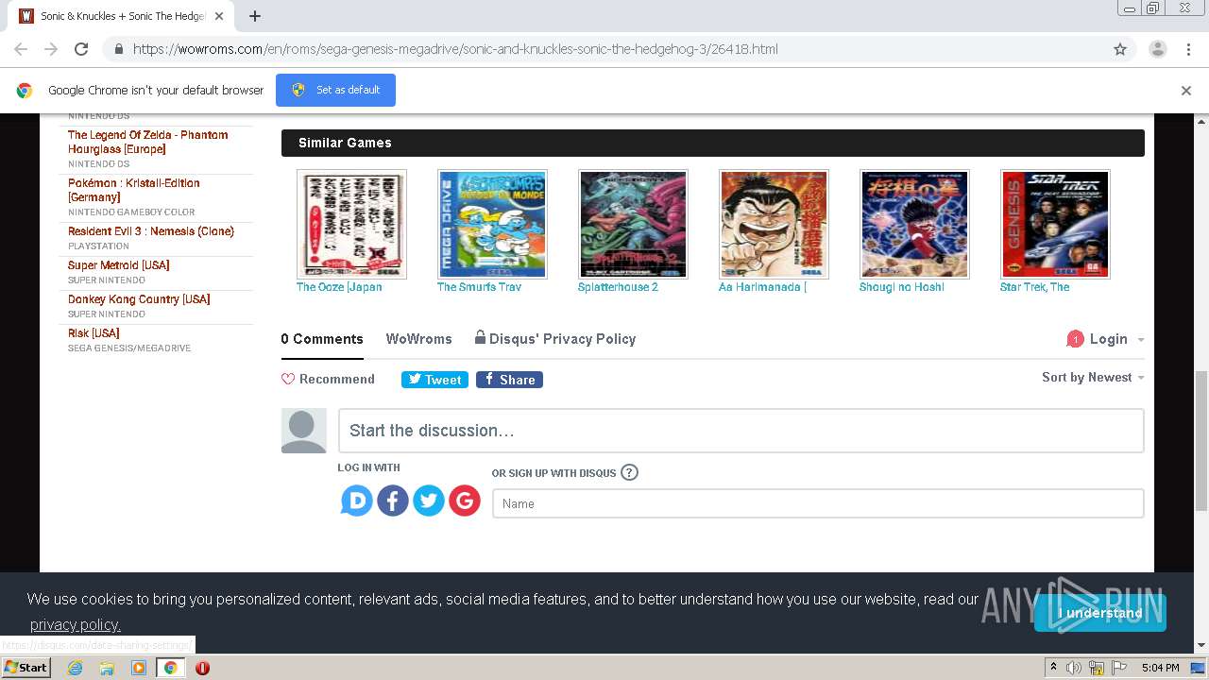Screen dimensions: 1209x680
Task: Click the Action Center flag icon
Action: pyautogui.click(x=1117, y=668)
